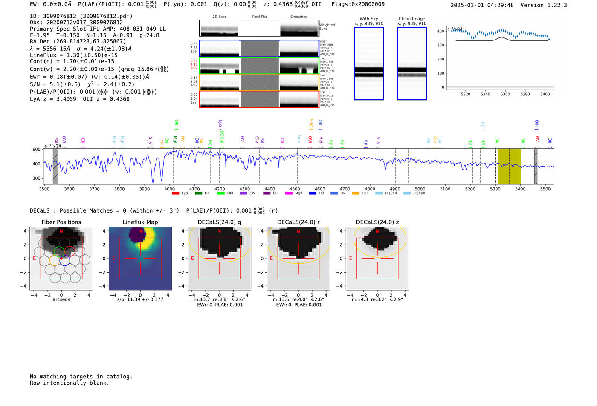Screen dimensions: 597x406
Task: Click the yellow highlighted emission-line band in the spectrum
Action: 509,167
